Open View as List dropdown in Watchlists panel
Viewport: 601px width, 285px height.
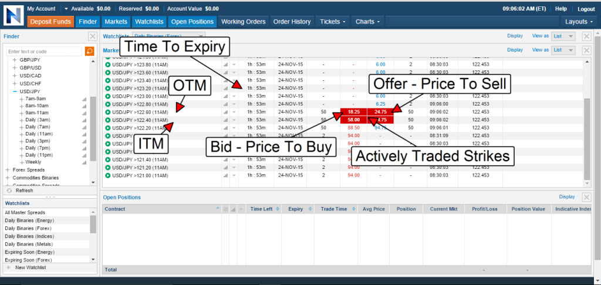[563, 36]
